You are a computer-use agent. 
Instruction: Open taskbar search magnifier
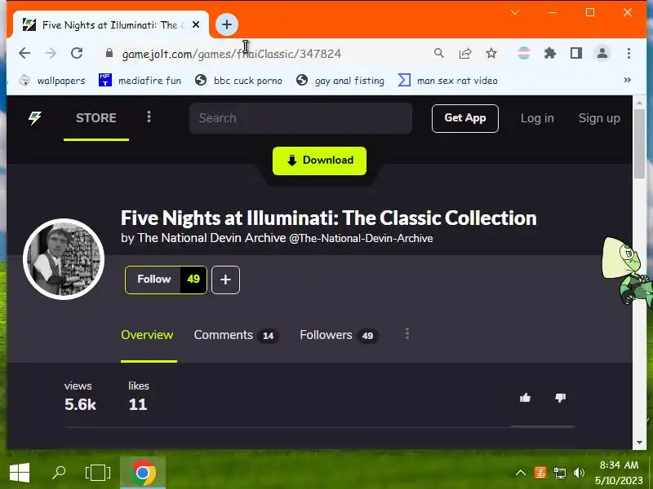click(x=59, y=473)
